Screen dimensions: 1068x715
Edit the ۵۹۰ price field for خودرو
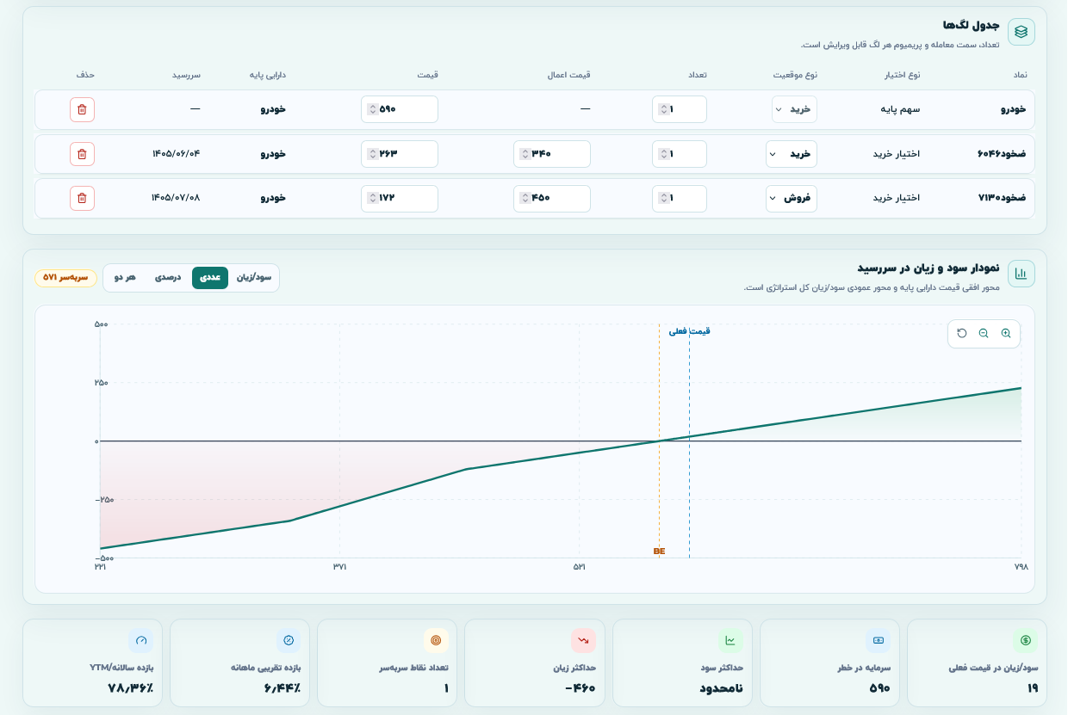coord(400,109)
